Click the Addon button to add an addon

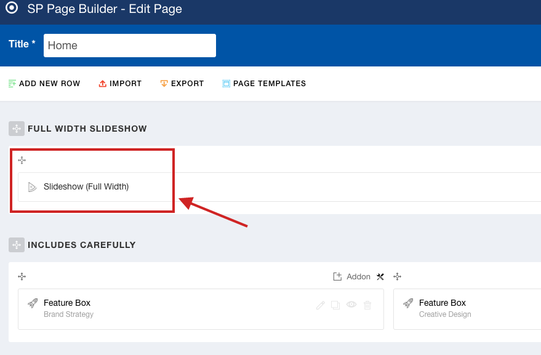pyautogui.click(x=351, y=277)
